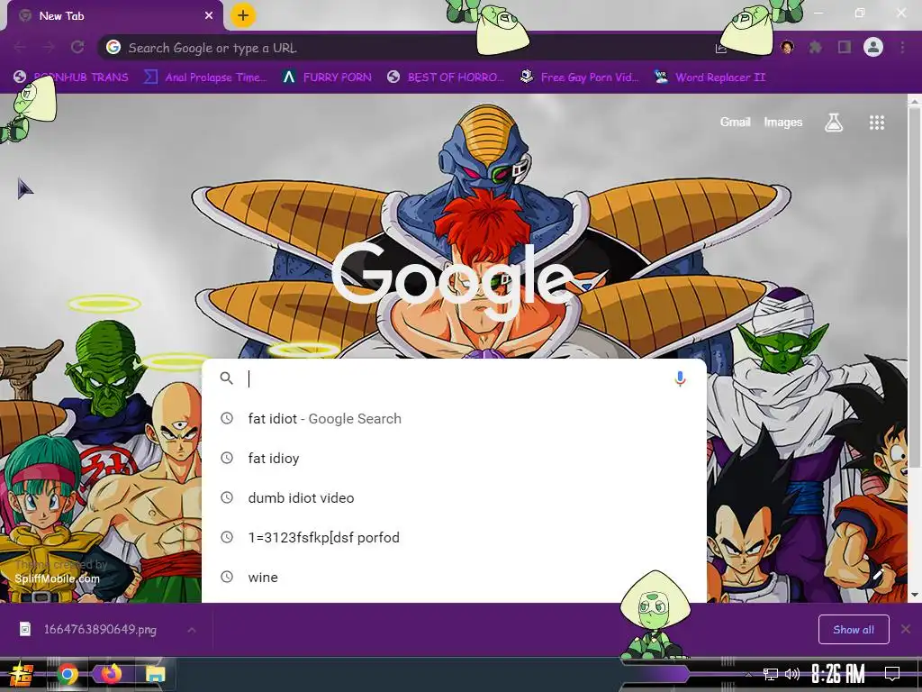
Task: Open the FURRY PORN bookmark
Action: (326, 77)
